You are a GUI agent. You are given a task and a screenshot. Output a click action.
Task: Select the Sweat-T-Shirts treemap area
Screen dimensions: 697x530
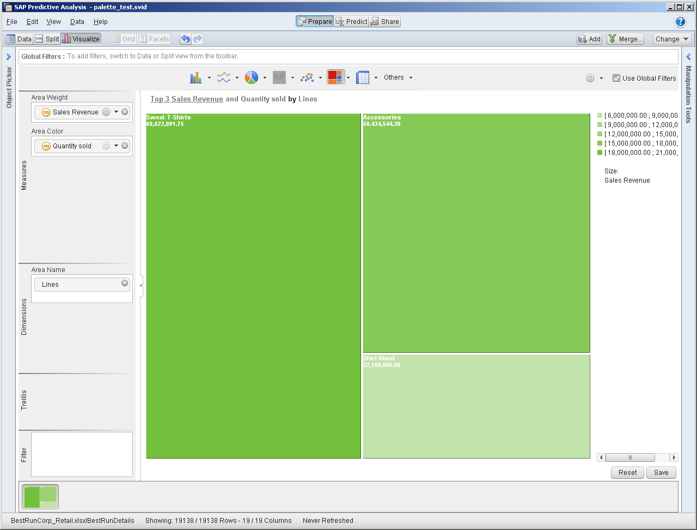(253, 286)
